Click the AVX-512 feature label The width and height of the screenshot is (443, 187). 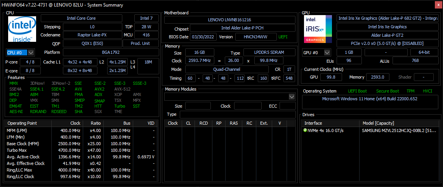click(x=122, y=89)
